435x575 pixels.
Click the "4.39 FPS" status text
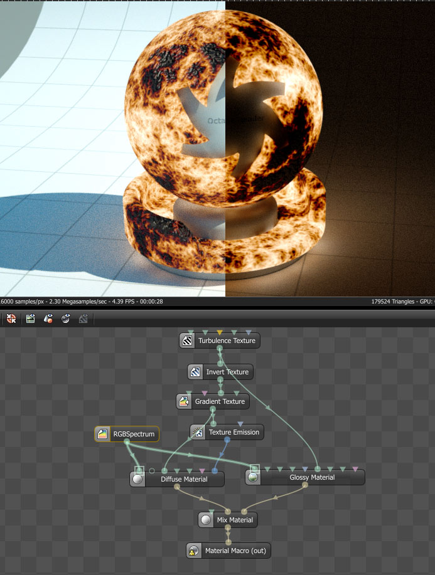(123, 302)
